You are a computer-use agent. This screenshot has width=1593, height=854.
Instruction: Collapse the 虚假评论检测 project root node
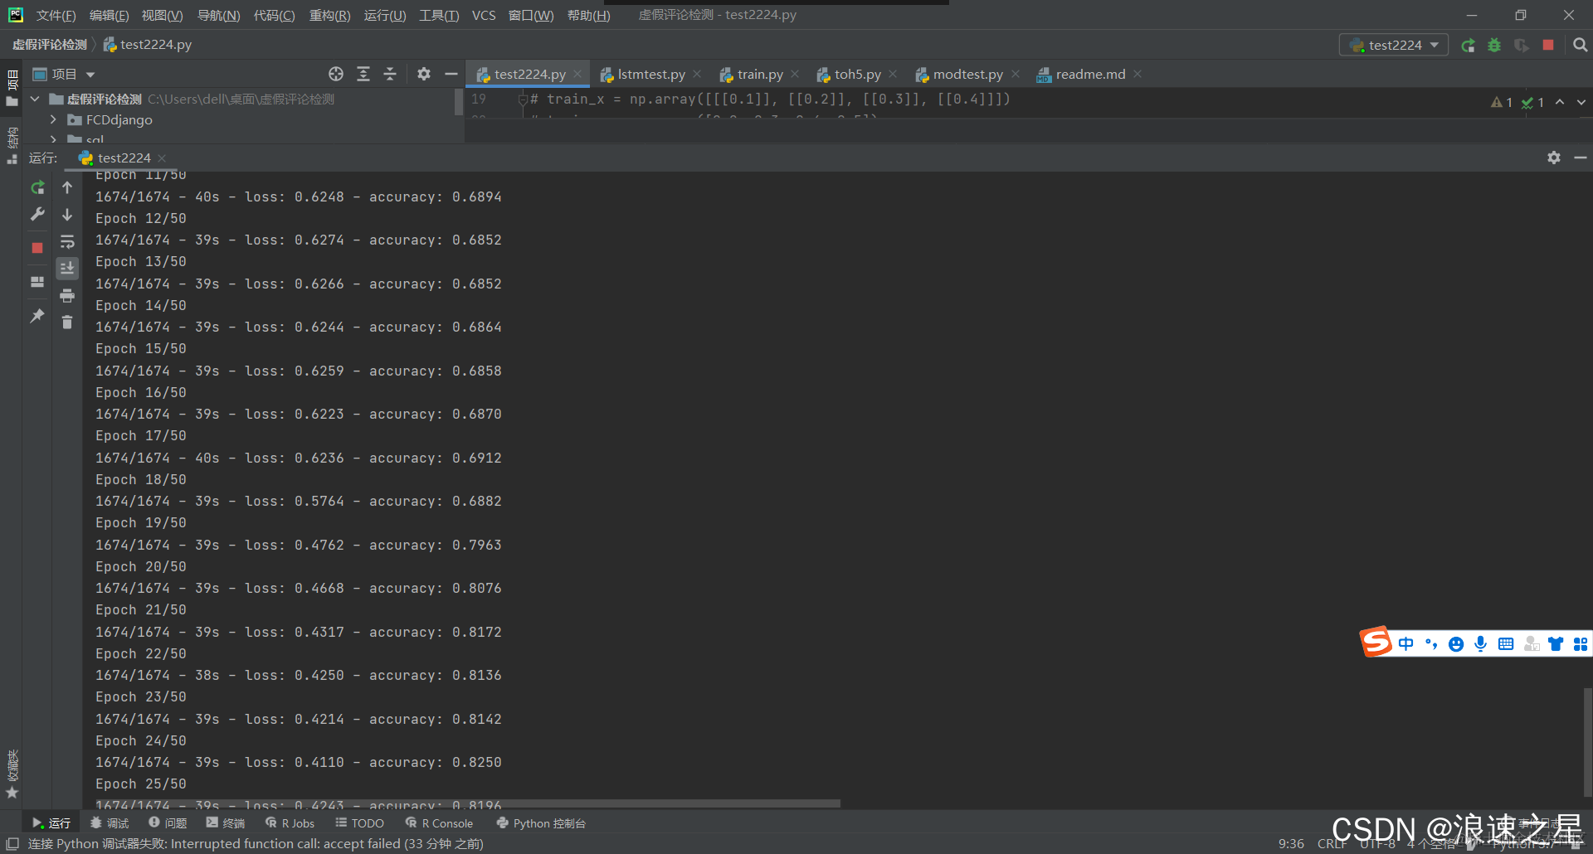(x=36, y=99)
